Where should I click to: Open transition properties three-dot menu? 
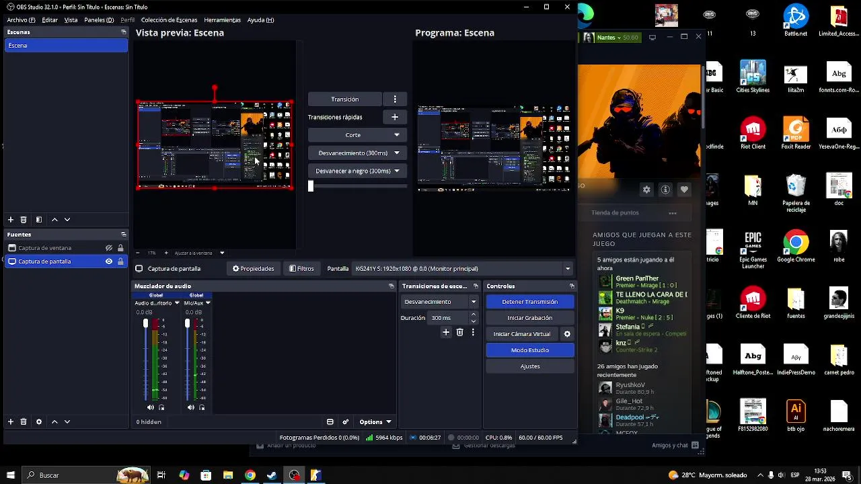pyautogui.click(x=473, y=332)
